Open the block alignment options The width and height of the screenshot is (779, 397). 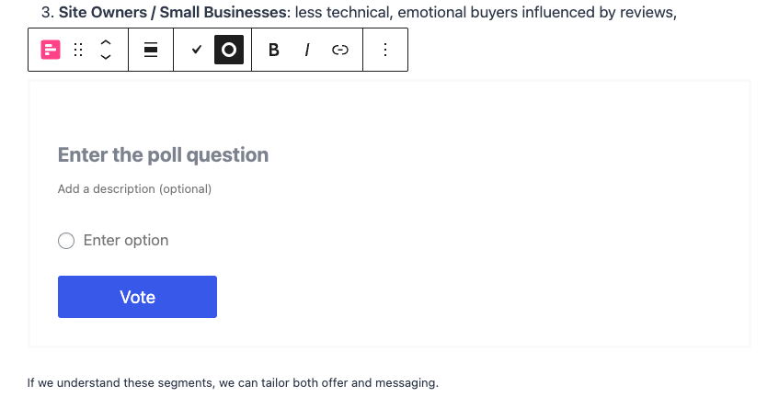[x=151, y=51]
